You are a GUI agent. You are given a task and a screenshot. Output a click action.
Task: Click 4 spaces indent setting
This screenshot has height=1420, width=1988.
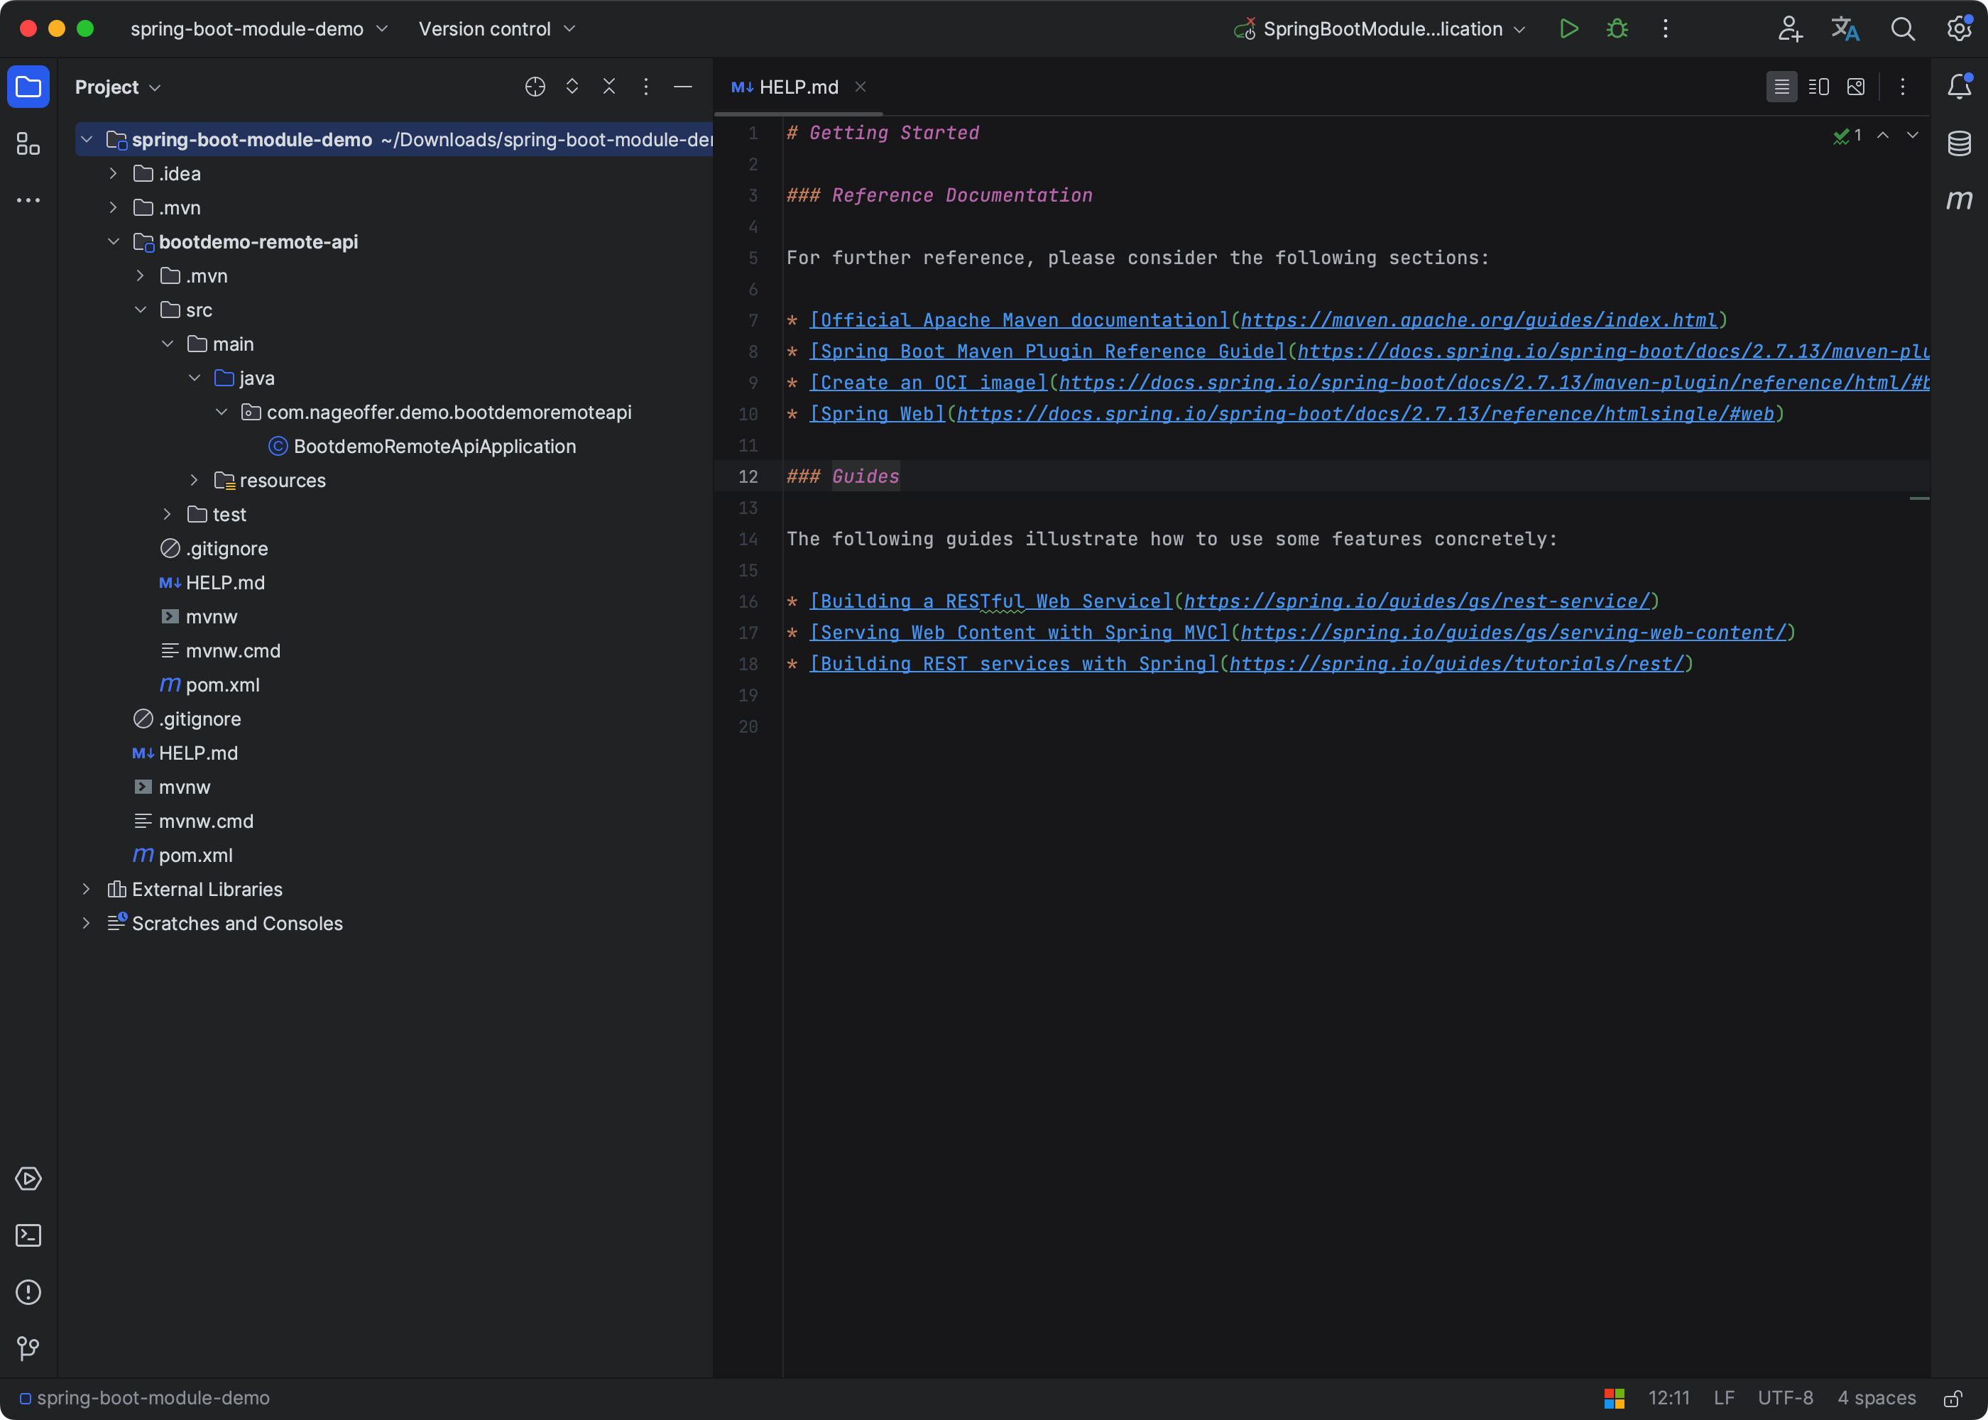[x=1876, y=1398]
